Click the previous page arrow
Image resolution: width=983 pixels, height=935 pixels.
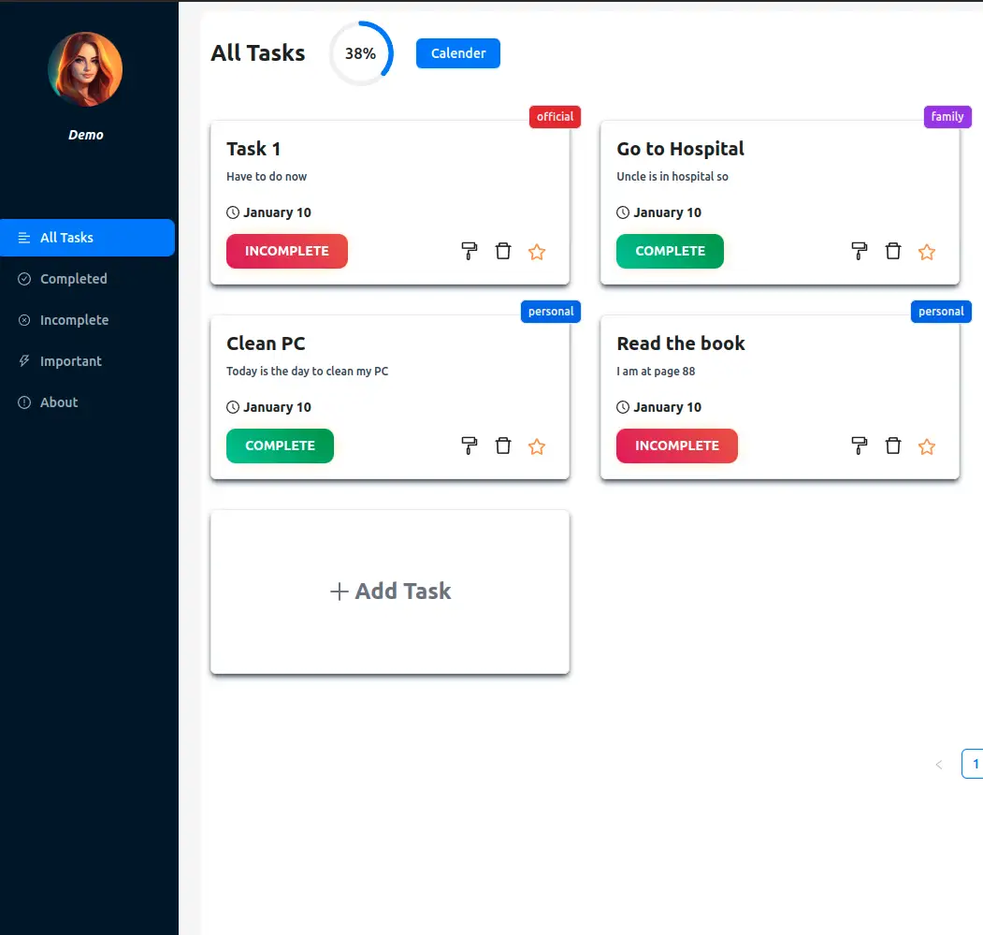point(938,765)
